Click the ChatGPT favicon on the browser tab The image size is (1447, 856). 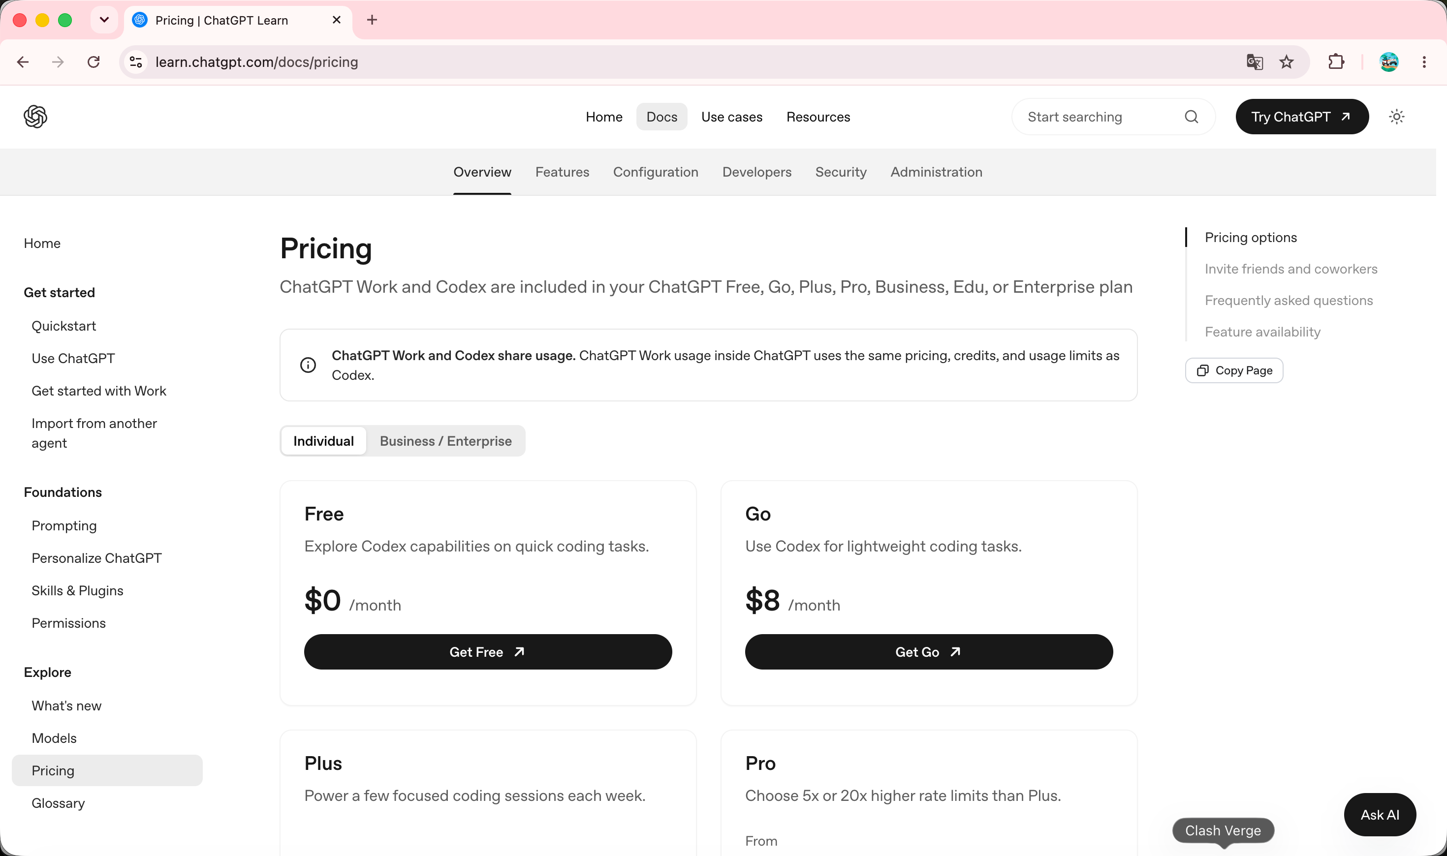tap(140, 20)
